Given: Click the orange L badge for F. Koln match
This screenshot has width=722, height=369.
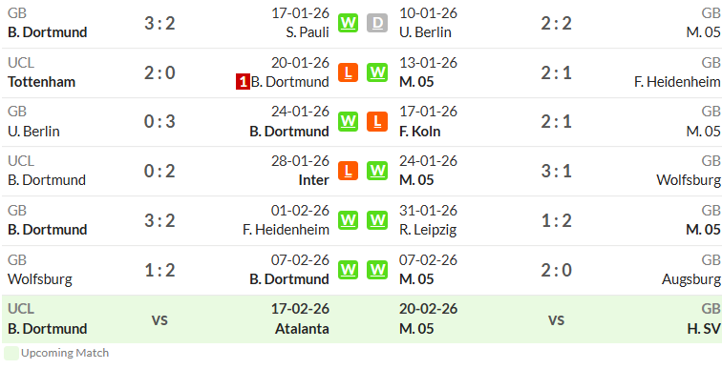Looking at the screenshot, I should click(377, 121).
